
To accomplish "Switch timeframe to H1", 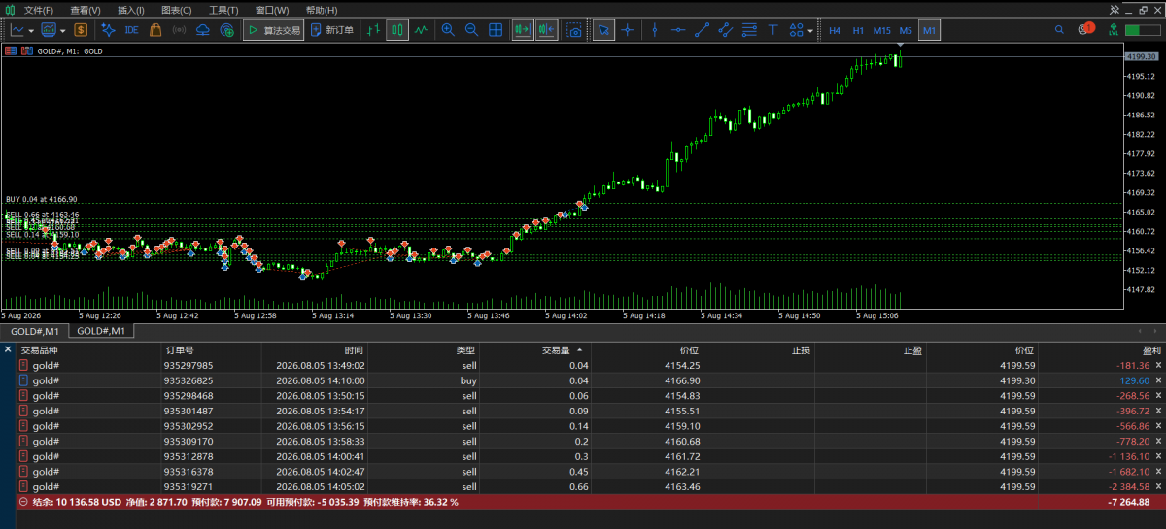I will [x=858, y=30].
